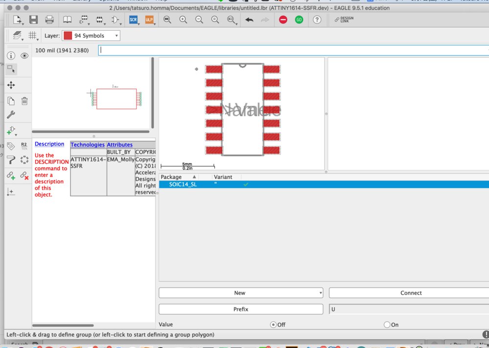Open the ULP user program icon
Screen dimensions: 489x348
[149, 20]
